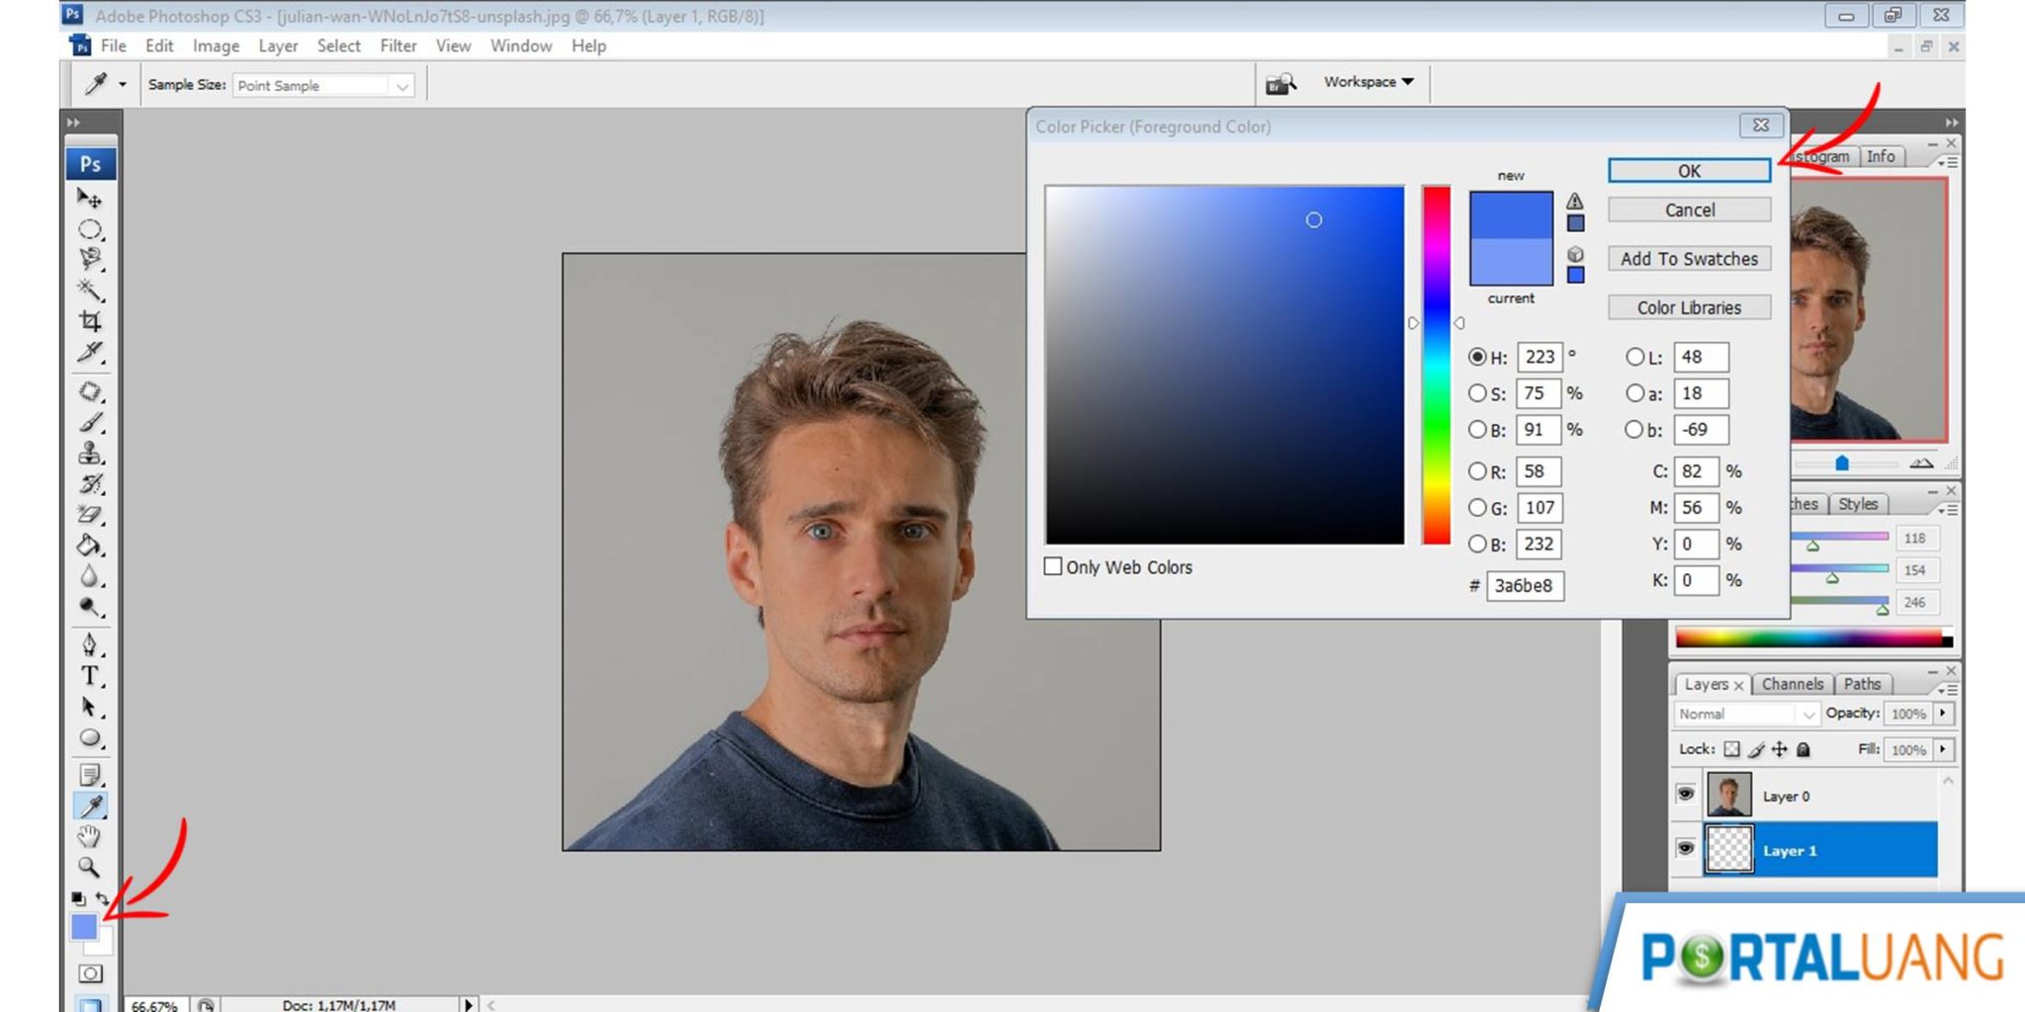Select the Move tool
This screenshot has width=2025, height=1012.
pyautogui.click(x=89, y=199)
